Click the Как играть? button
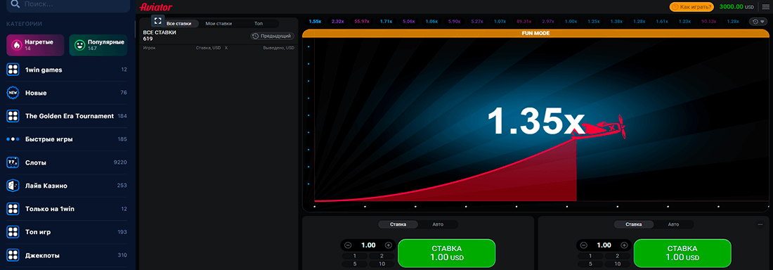This screenshot has width=773, height=270. pos(691,7)
